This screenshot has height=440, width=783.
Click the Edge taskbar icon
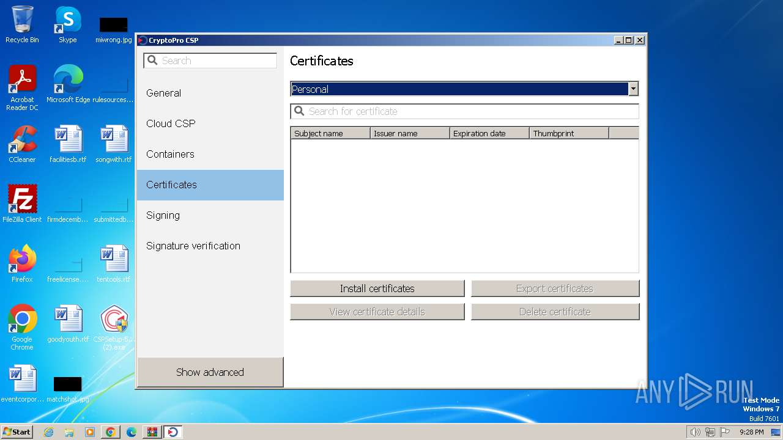pos(132,432)
